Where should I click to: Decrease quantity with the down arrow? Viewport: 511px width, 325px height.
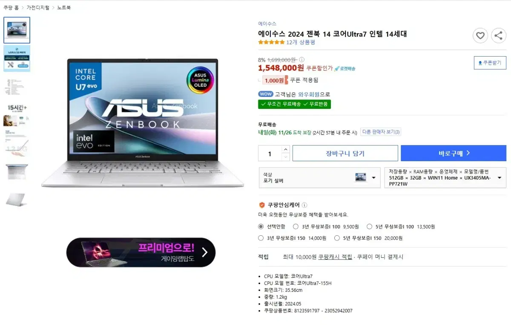[286, 157]
